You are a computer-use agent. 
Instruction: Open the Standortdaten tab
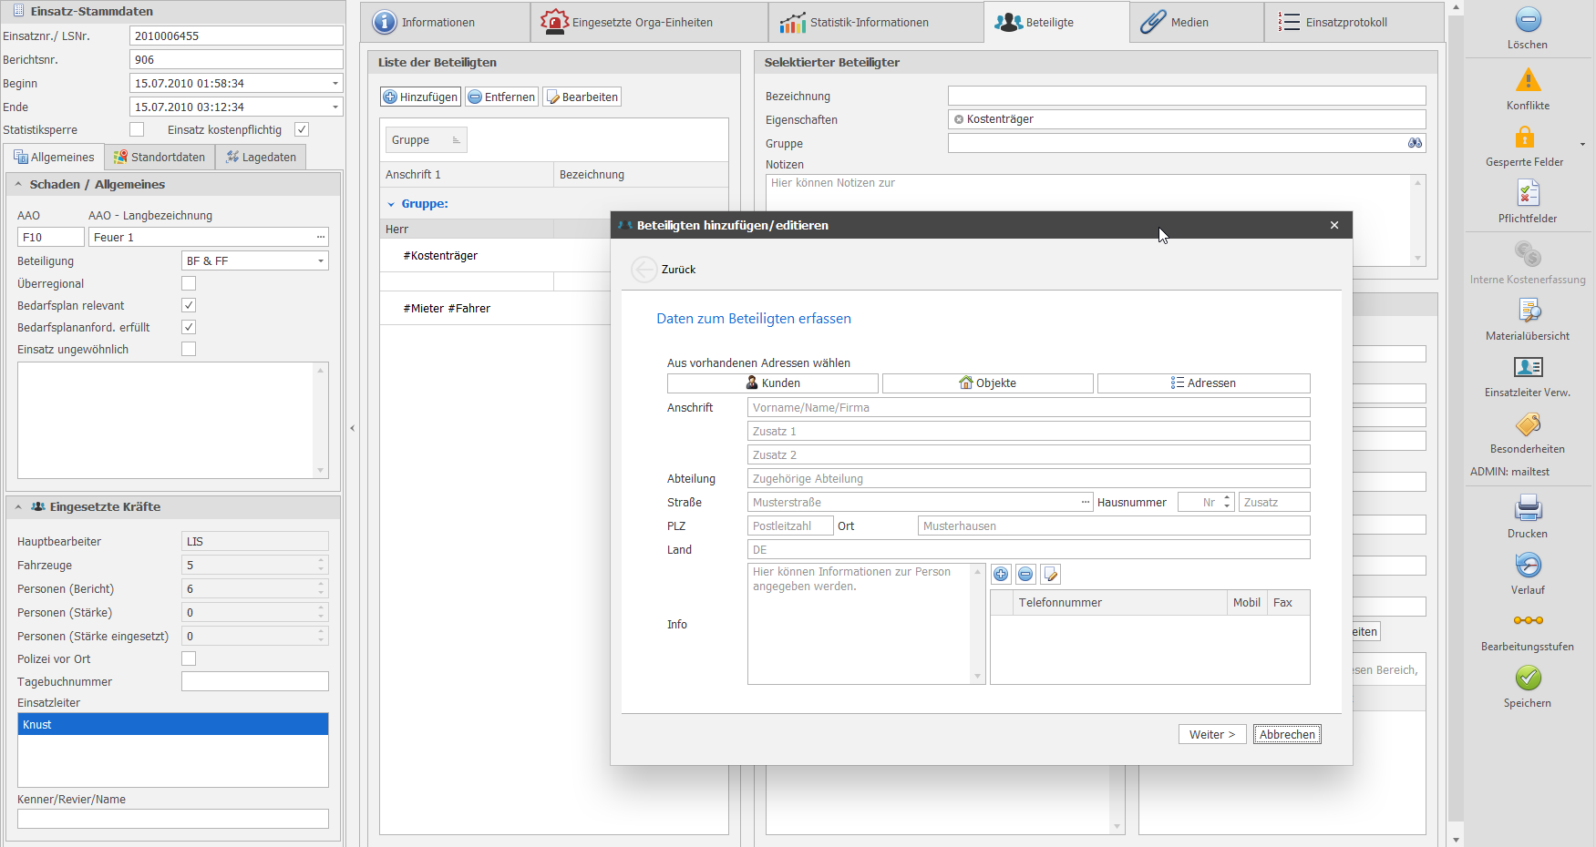[x=160, y=157]
